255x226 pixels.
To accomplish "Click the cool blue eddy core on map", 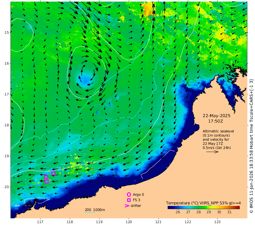I will (x=85, y=80).
